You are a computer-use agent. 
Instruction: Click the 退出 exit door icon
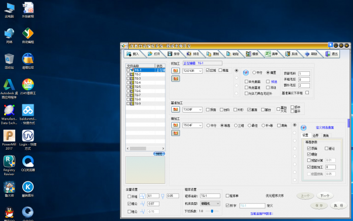[328, 54]
